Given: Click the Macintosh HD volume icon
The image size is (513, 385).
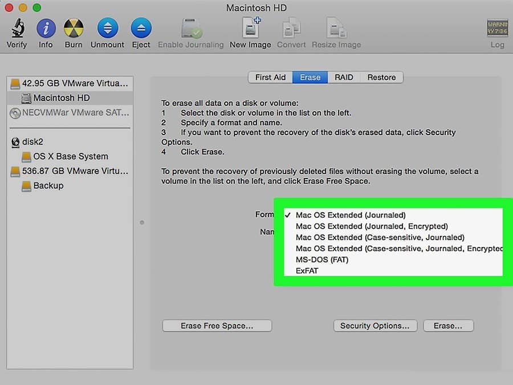Looking at the screenshot, I should pyautogui.click(x=26, y=98).
